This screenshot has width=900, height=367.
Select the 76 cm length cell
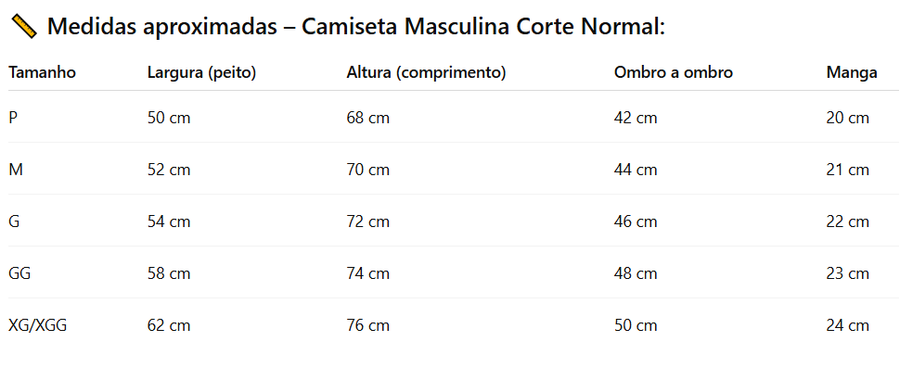pyautogui.click(x=368, y=325)
